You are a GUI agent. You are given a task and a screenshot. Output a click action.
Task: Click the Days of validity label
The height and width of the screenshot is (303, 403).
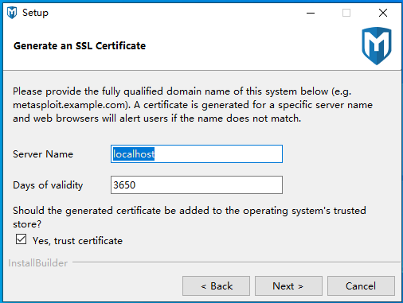click(x=48, y=185)
